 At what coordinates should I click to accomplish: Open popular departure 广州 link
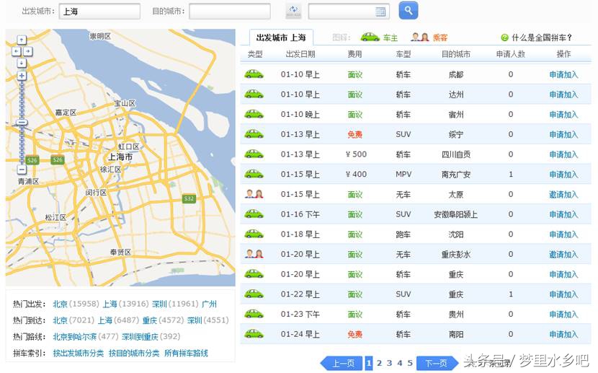click(x=210, y=304)
